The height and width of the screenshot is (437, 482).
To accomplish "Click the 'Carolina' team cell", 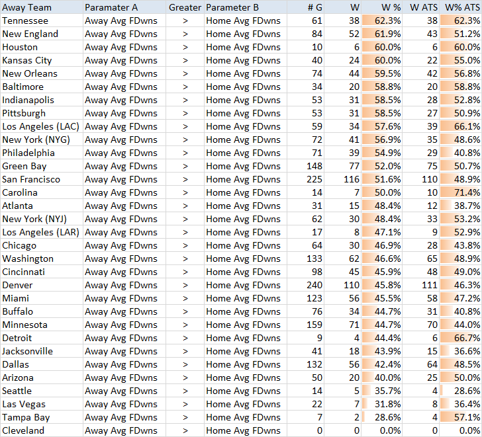I will (x=42, y=192).
